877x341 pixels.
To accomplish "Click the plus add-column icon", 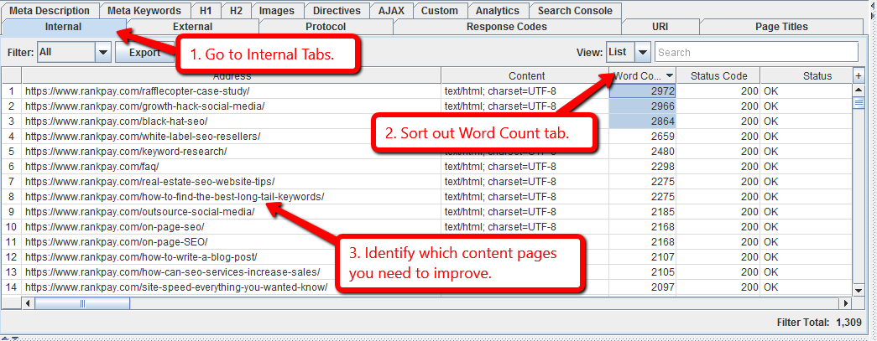I will click(859, 76).
